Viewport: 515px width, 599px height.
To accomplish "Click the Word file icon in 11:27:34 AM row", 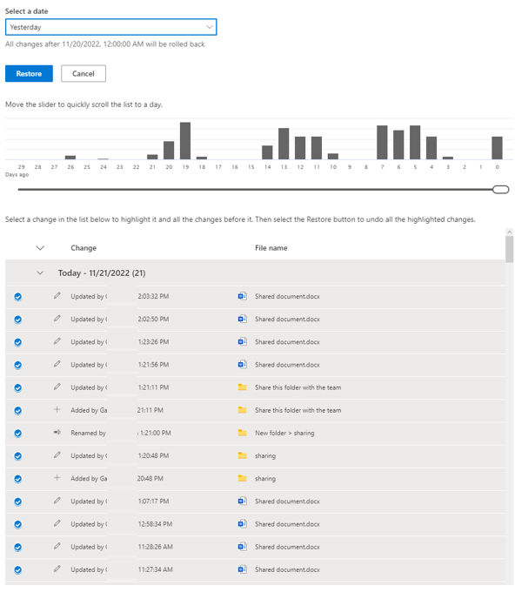I will pos(242,569).
